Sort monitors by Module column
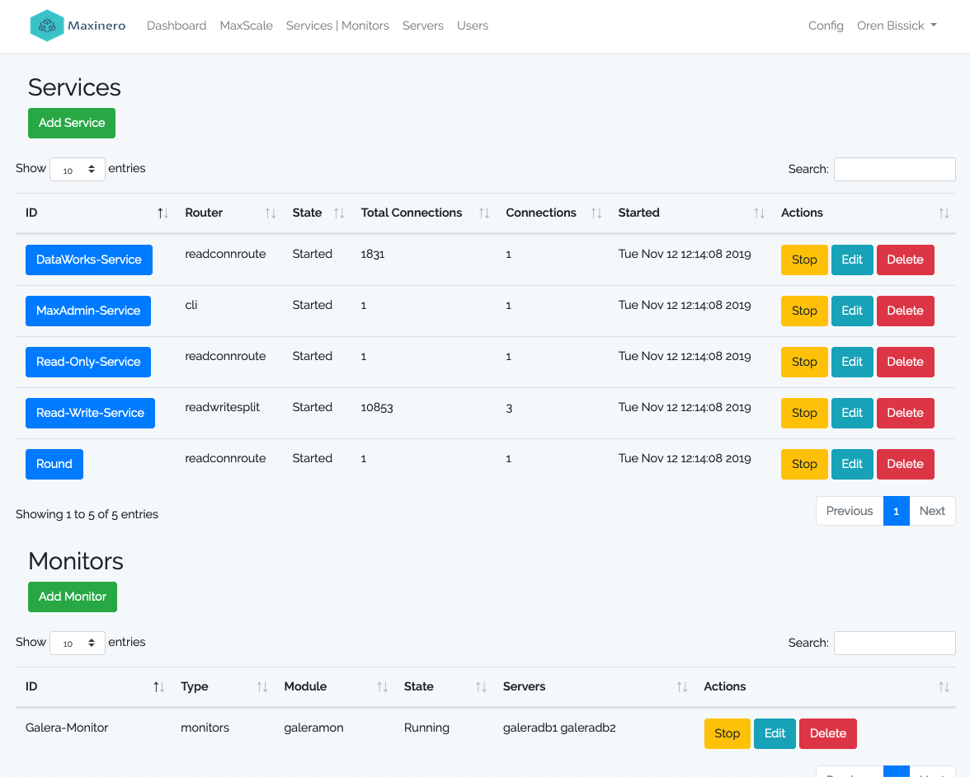Screen dimensions: 970x777 382,687
